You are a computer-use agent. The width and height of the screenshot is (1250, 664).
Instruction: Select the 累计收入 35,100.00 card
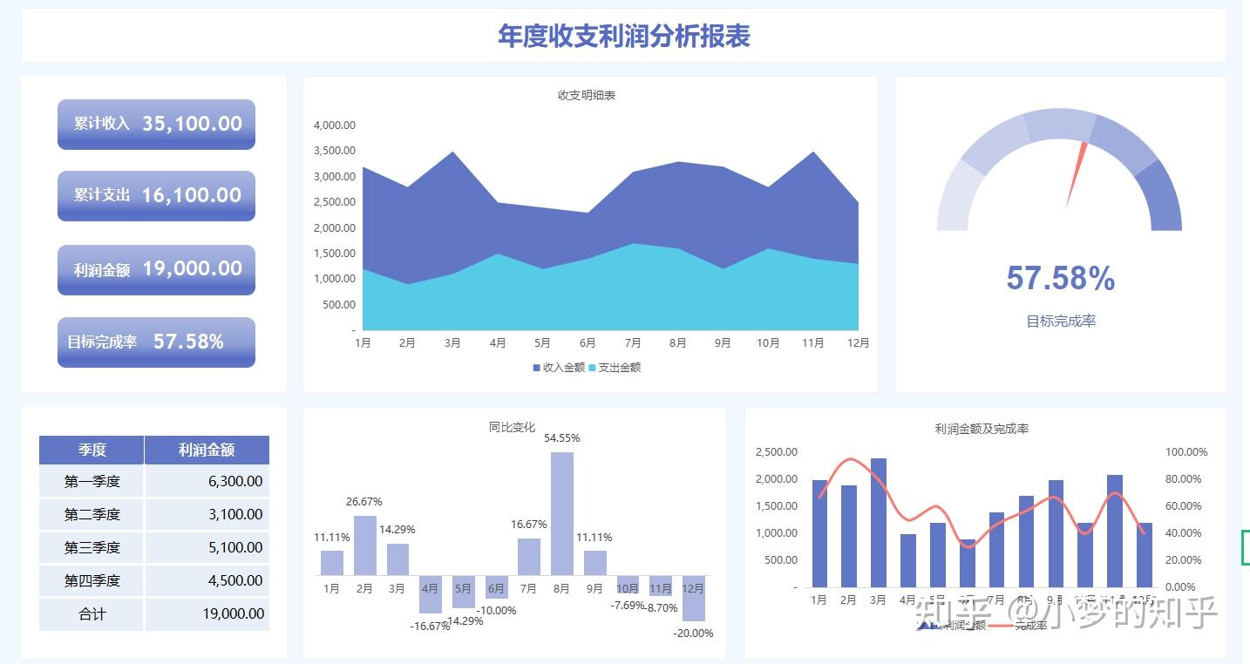point(156,124)
